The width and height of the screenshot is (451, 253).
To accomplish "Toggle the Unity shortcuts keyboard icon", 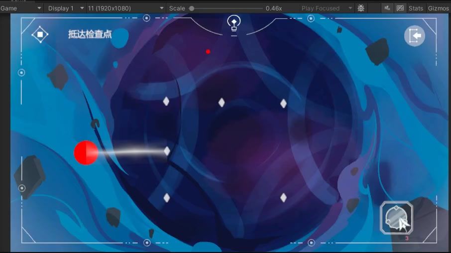I will tap(400, 8).
